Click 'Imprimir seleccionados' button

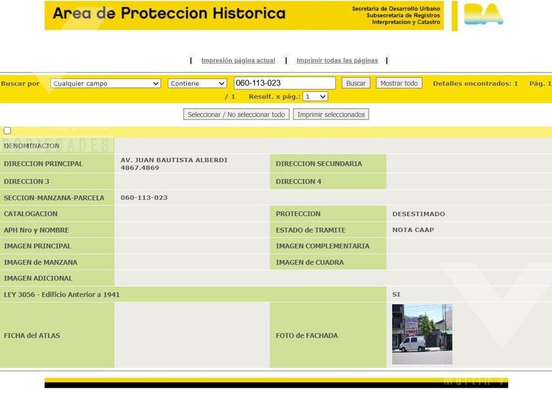pos(331,114)
